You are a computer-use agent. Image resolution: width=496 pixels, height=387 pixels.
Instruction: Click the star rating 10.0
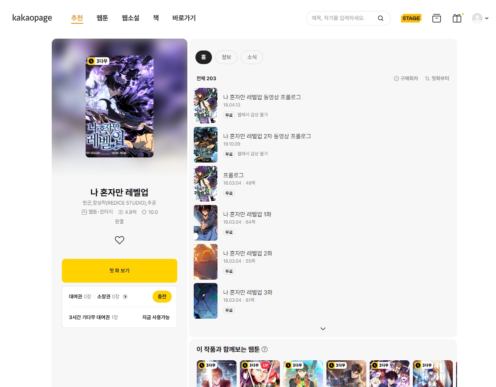click(x=150, y=212)
